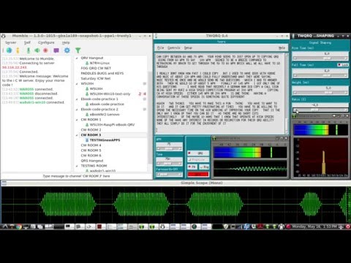Adjust the Tone slider in TWQRQ
The image size is (351, 263).
[169, 164]
